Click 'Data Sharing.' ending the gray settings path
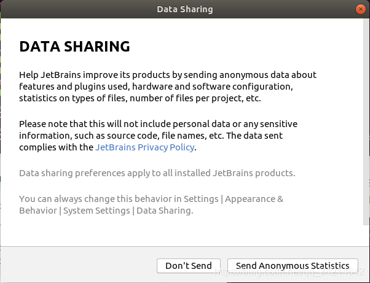Screen dimensions: 370x283 pos(164,211)
